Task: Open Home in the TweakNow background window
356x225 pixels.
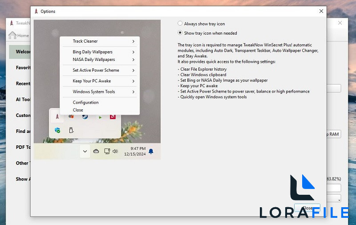Action: [x=19, y=36]
